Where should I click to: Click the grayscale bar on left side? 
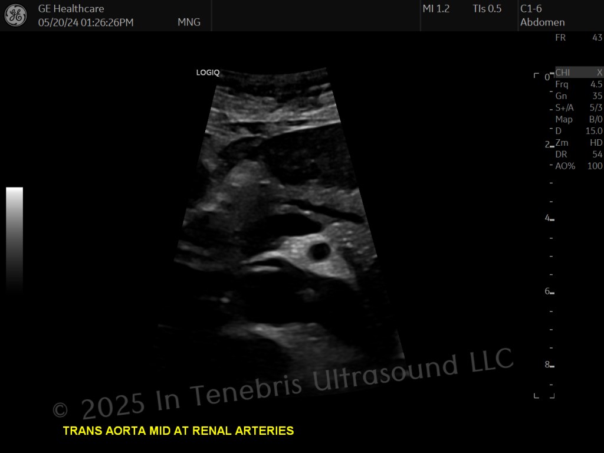(14, 239)
